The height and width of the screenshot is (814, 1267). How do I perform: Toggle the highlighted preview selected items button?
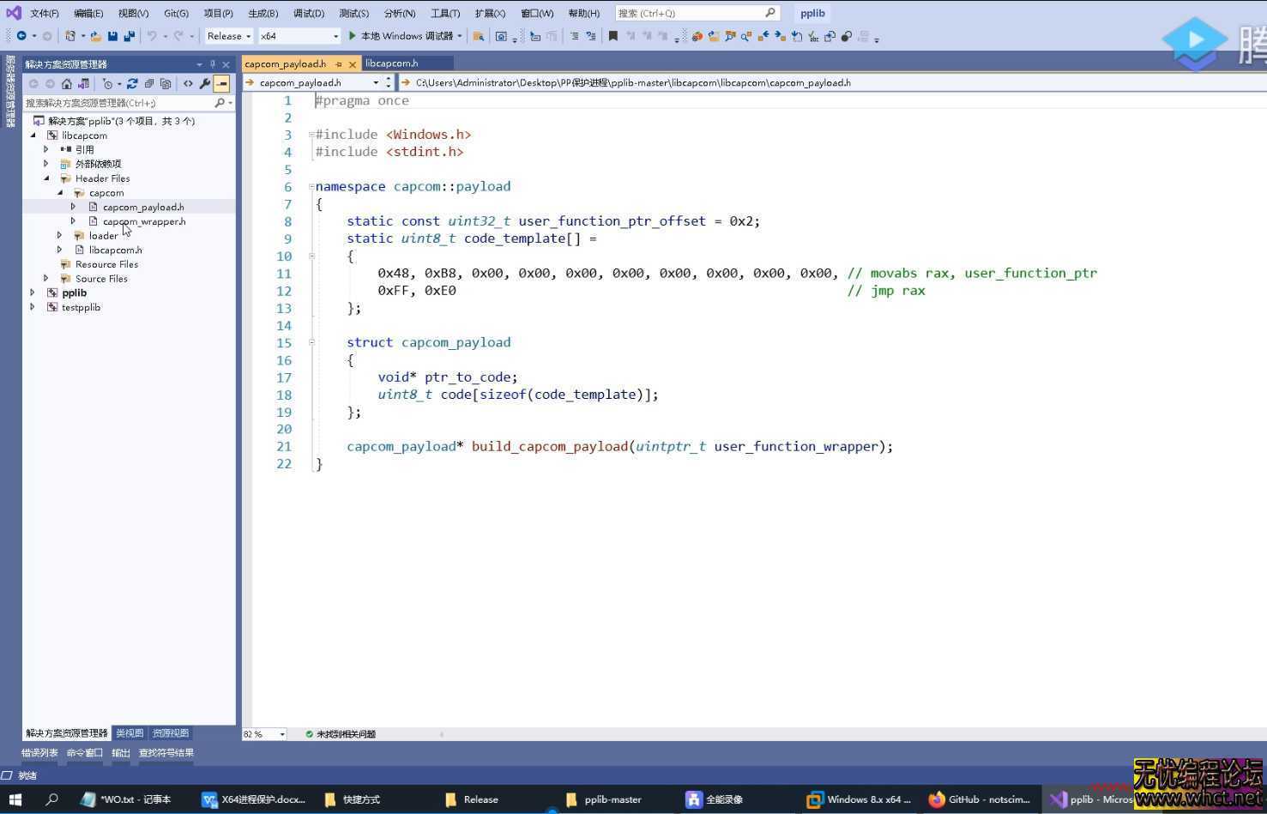(222, 83)
